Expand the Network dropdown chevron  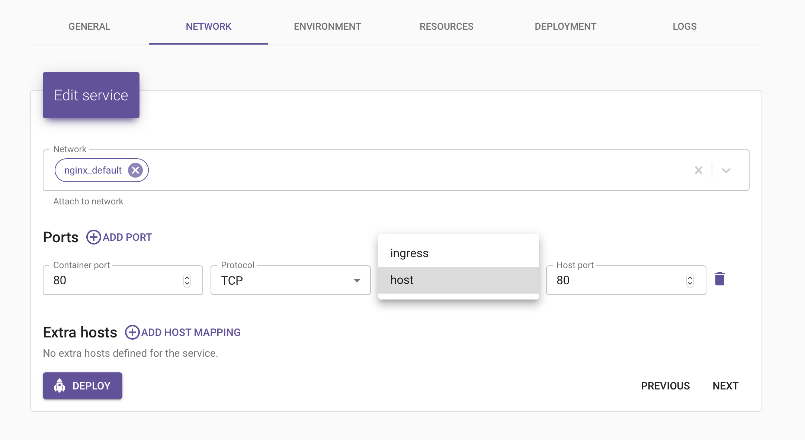point(726,170)
